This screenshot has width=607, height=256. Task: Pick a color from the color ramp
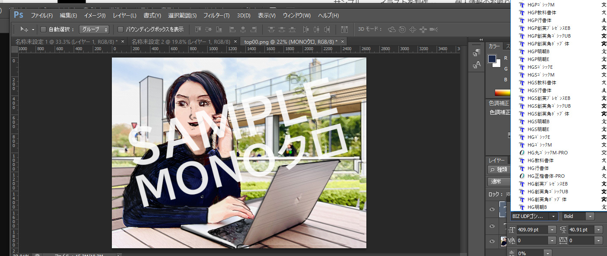[x=503, y=93]
